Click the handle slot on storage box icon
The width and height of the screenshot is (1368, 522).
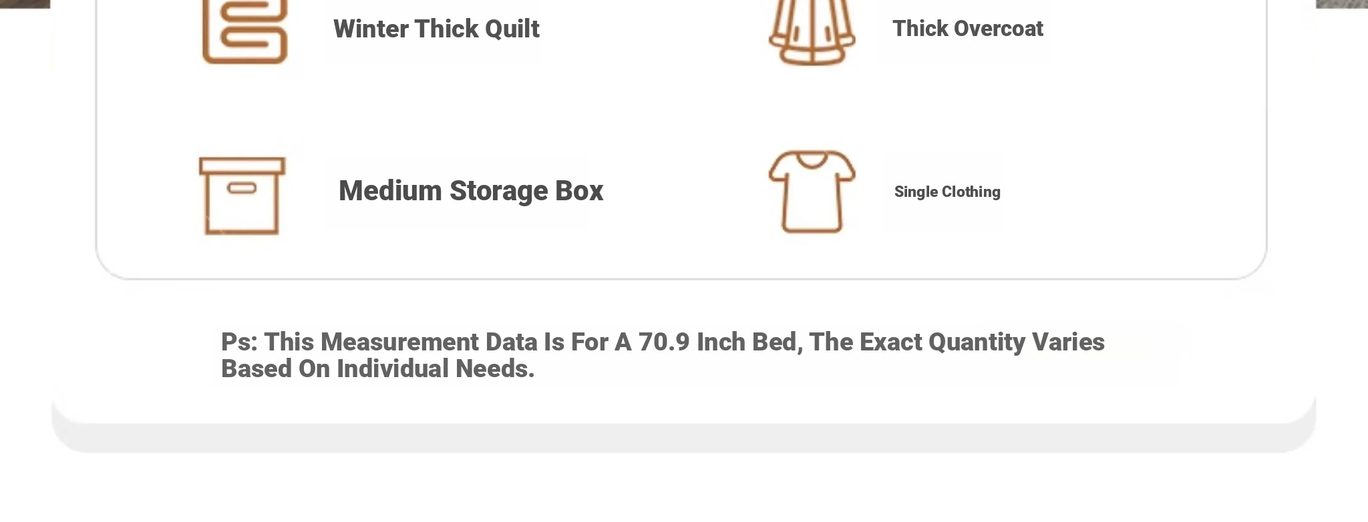pos(242,188)
